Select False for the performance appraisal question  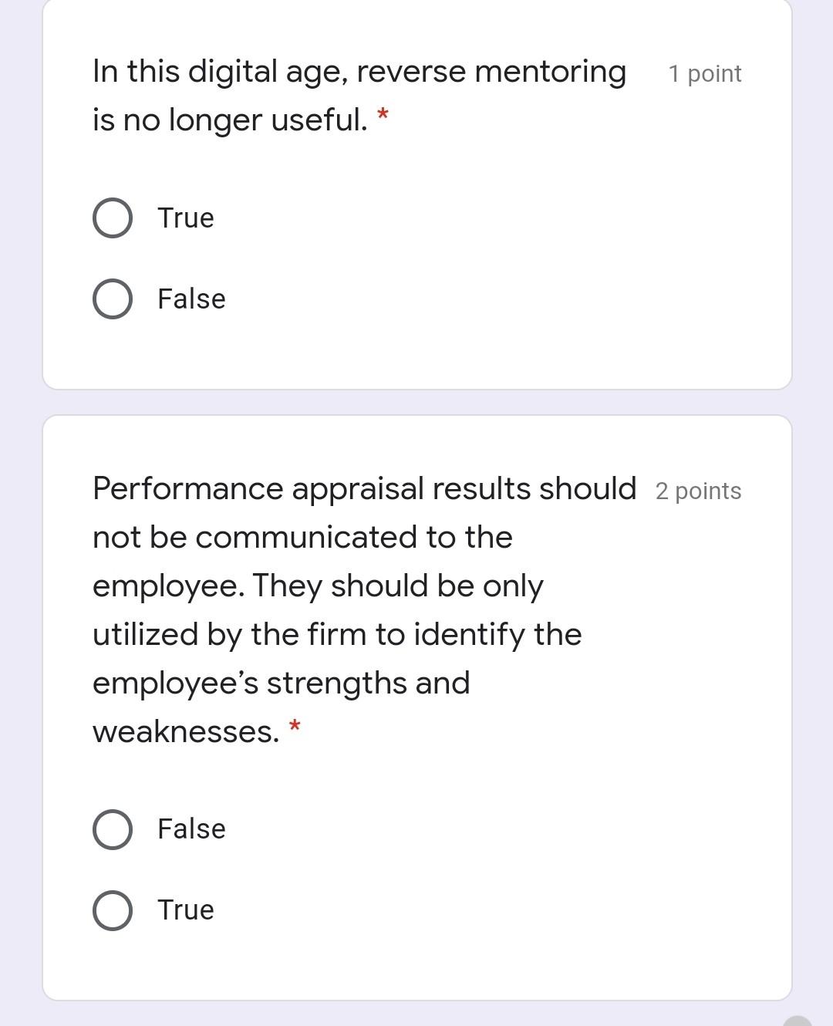coord(113,829)
